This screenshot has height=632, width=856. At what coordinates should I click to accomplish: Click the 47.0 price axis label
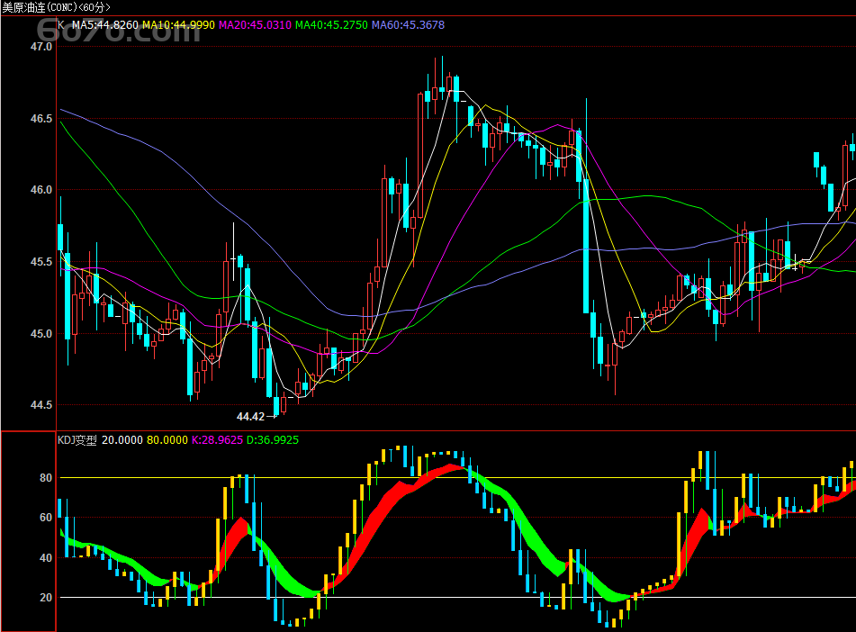41,47
